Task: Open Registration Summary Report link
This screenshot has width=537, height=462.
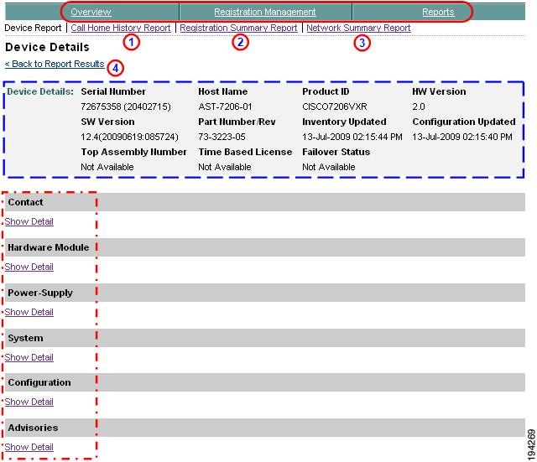Action: pos(238,28)
